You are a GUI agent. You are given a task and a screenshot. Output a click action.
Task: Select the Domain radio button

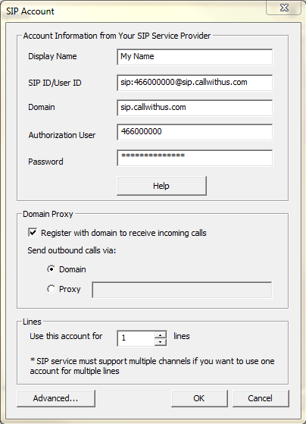(x=51, y=269)
